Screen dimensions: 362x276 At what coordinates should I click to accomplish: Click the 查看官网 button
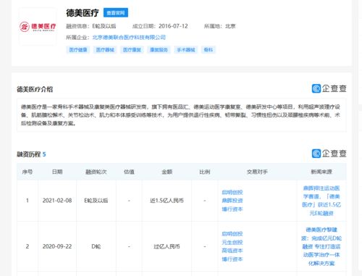tap(116, 13)
